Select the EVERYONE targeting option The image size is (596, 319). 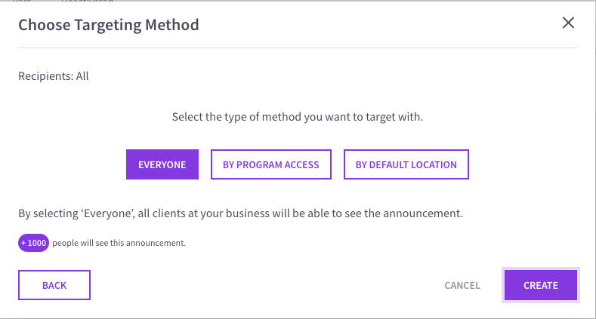(162, 164)
